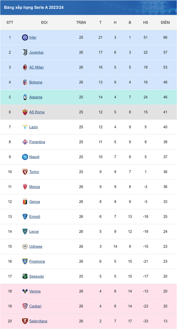
Task: Follow the Udinese team link
Action: click(36, 246)
